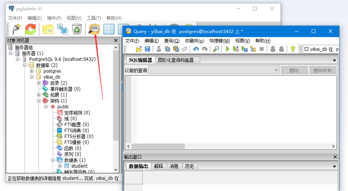This screenshot has height=191, width=348.
Task: Drop the object with the recycle bin icon
Action: point(77,29)
